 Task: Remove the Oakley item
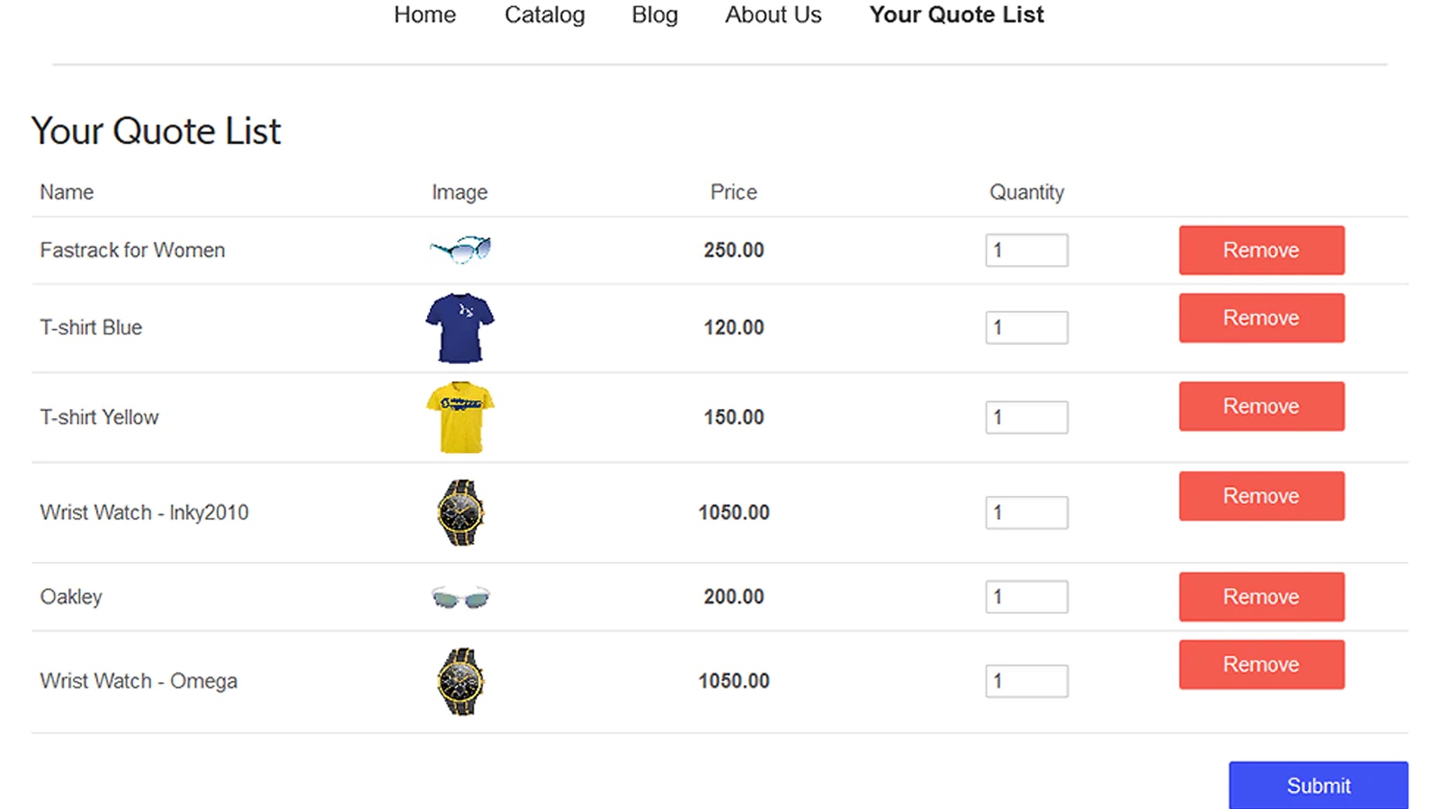click(1261, 597)
